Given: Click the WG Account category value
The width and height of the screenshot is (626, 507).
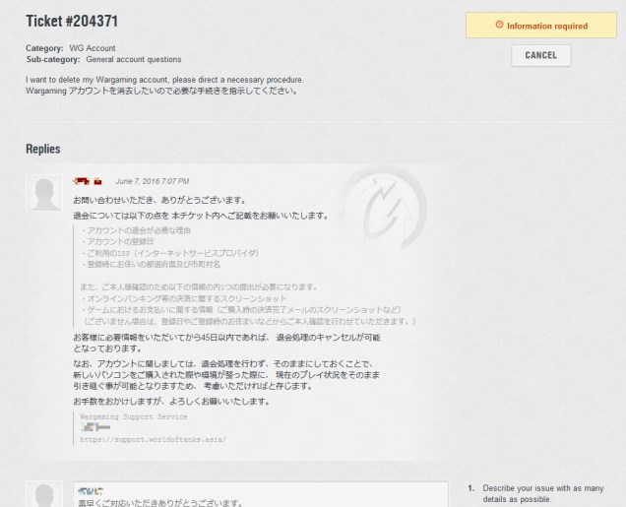Looking at the screenshot, I should (x=91, y=48).
